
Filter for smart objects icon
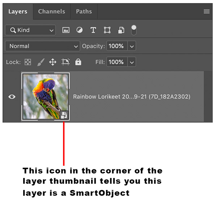tap(121, 30)
